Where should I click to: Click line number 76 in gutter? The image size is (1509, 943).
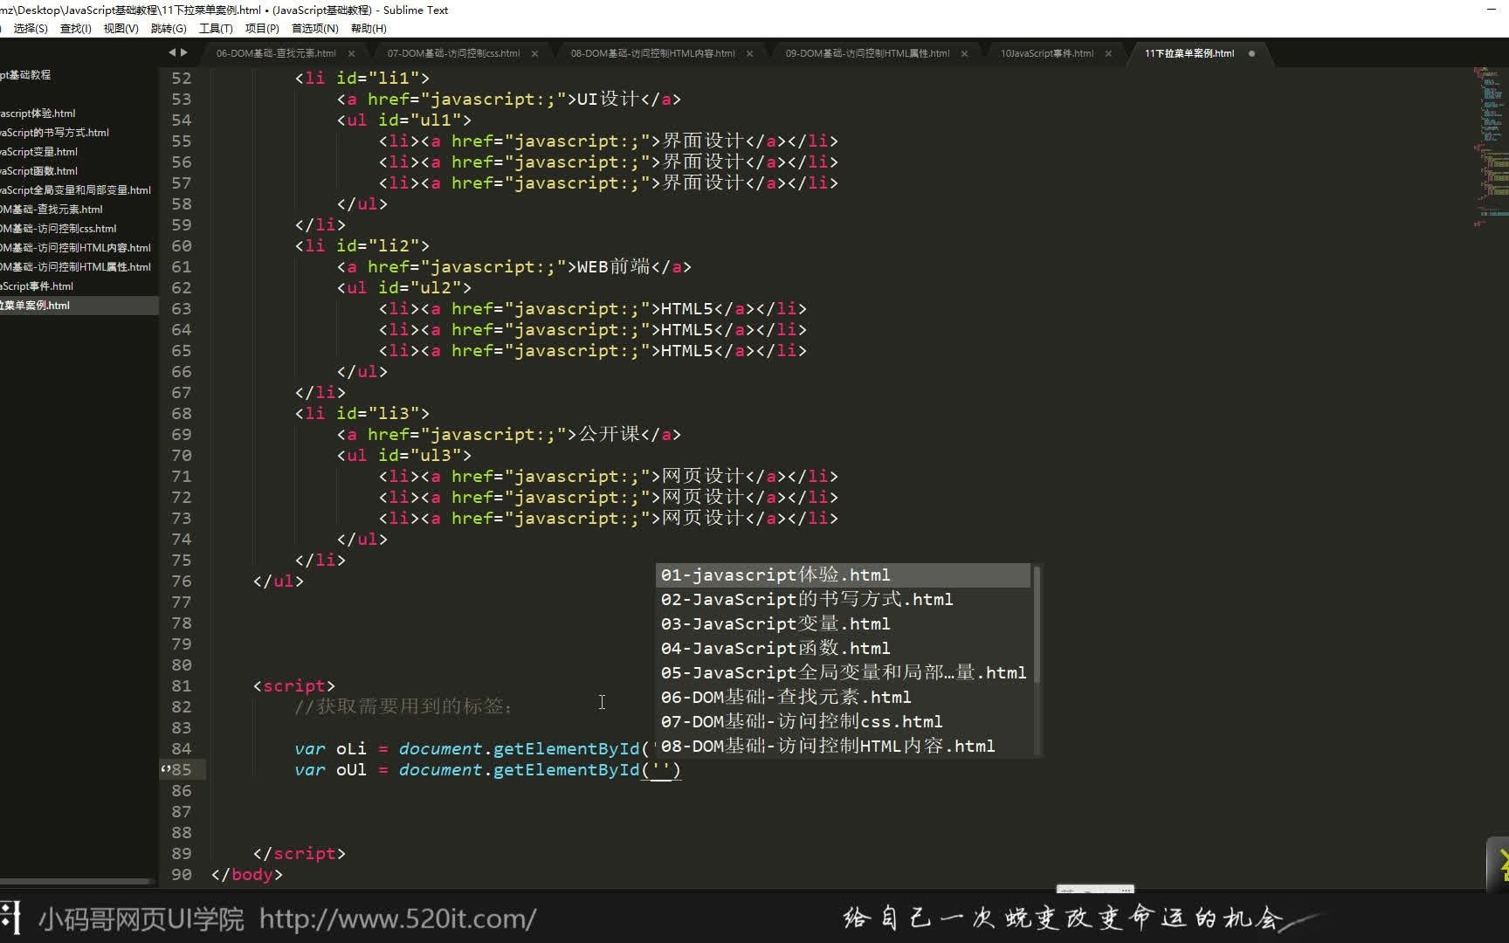[x=181, y=581]
